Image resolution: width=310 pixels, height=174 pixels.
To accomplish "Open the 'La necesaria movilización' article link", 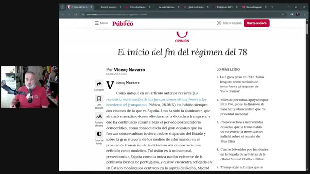I will coord(156,99).
